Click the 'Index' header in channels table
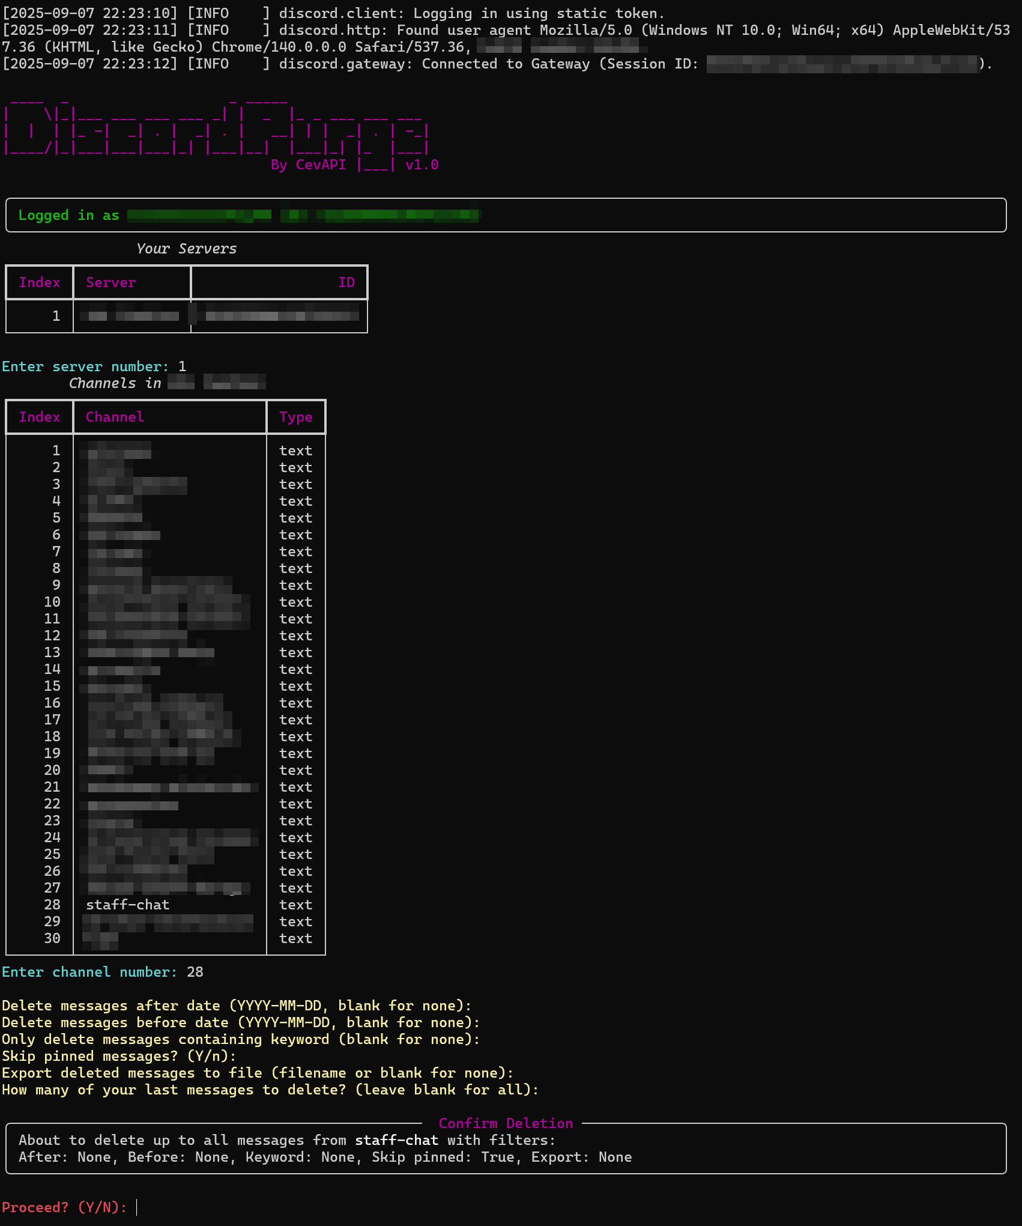The image size is (1022, 1226). pyautogui.click(x=40, y=417)
